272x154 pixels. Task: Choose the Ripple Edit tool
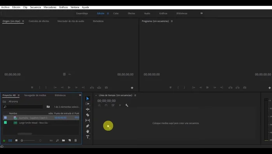click(88, 109)
